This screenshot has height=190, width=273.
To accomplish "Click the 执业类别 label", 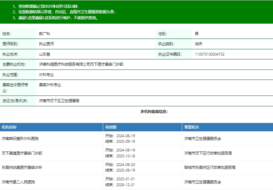I will click(166, 44).
